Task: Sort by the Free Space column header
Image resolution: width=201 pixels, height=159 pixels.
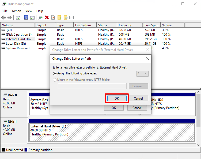Action: [152, 25]
